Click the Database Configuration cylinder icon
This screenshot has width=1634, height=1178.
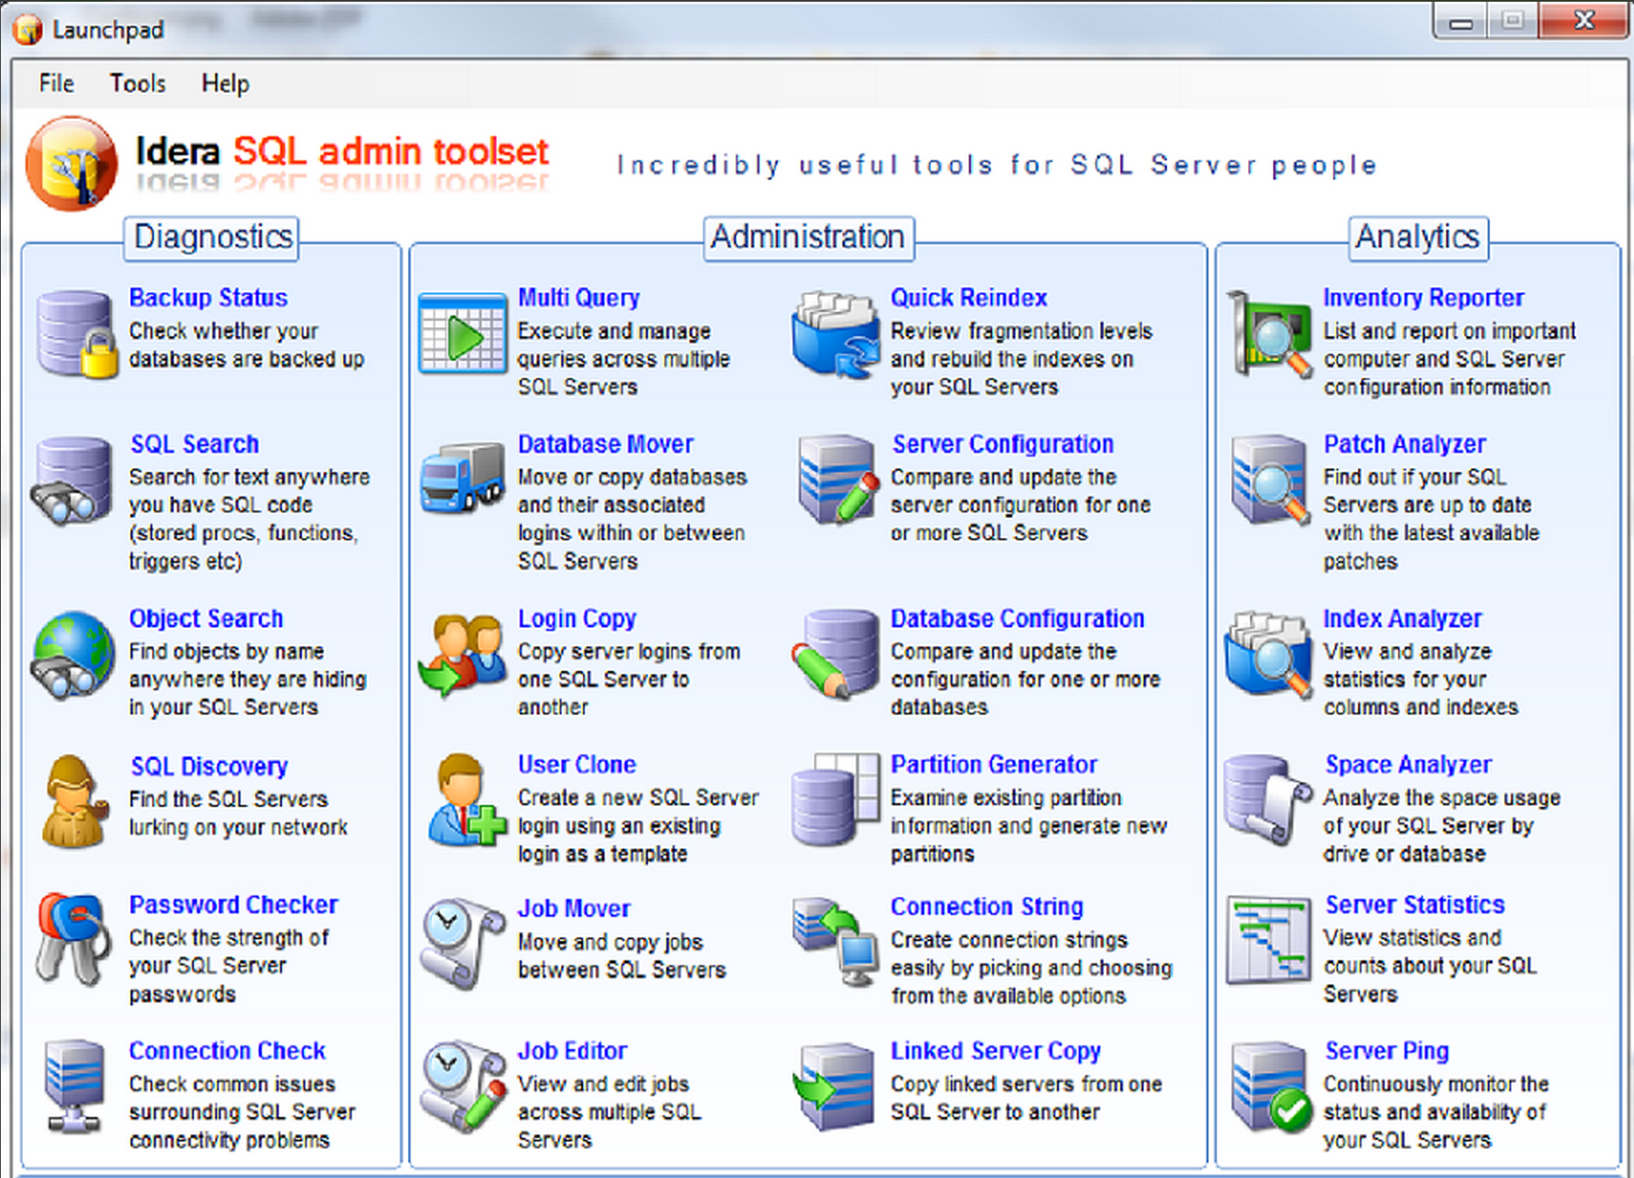pyautogui.click(x=837, y=654)
